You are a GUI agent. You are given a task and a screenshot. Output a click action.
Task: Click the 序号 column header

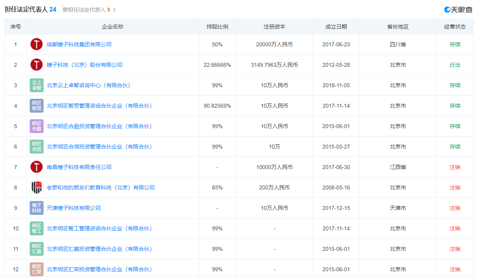[x=16, y=27]
